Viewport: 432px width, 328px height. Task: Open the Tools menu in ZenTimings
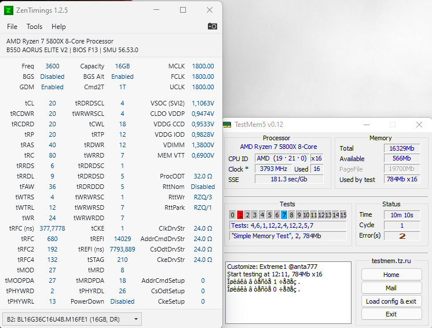pyautogui.click(x=34, y=27)
